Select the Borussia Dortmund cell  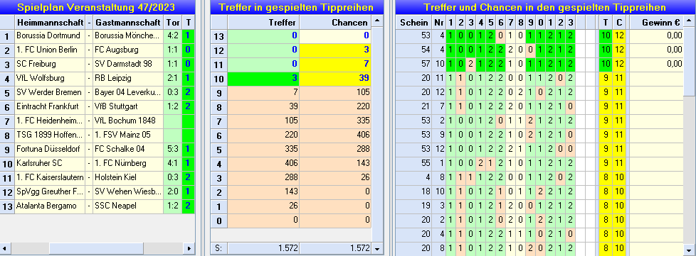50,36
